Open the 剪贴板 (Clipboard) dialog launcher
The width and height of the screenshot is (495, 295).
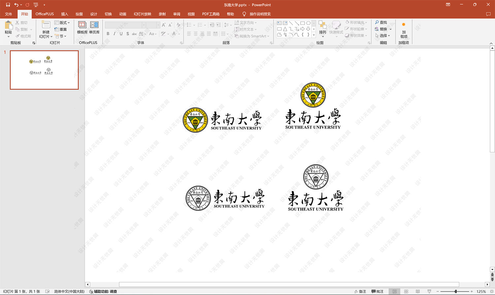click(34, 43)
